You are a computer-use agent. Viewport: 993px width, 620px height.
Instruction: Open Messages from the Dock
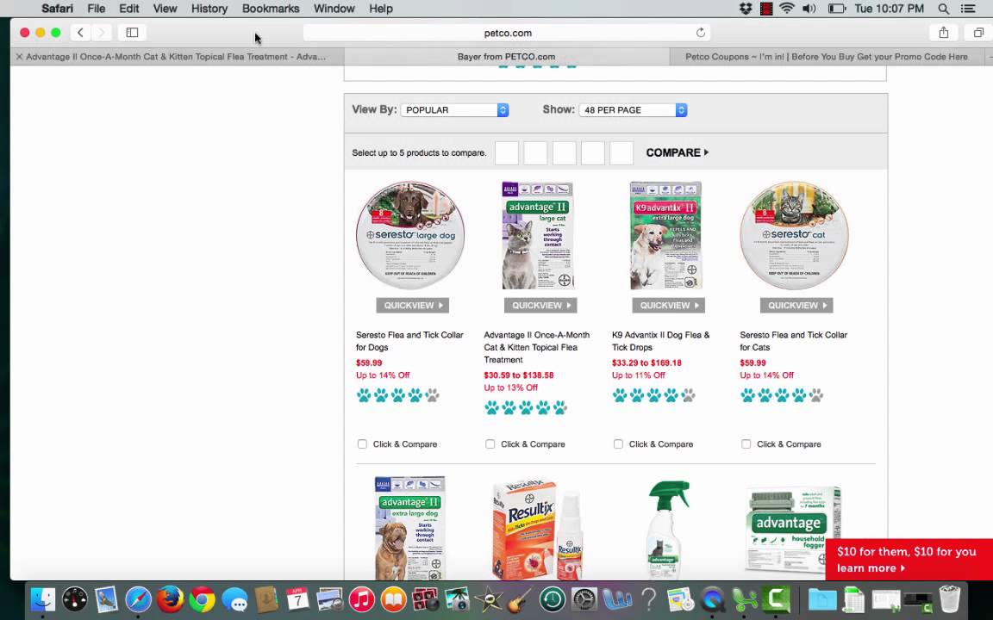click(234, 599)
